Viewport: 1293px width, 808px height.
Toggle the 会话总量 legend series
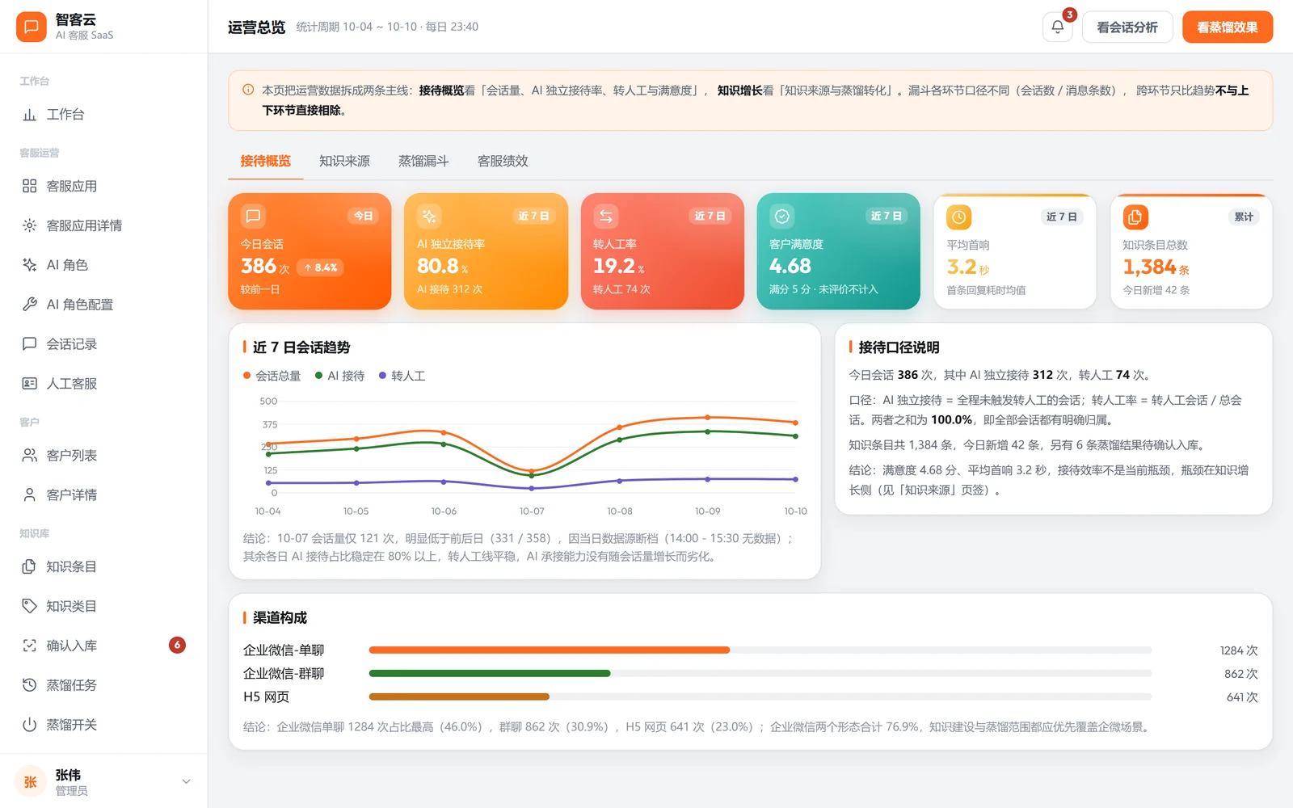point(272,376)
